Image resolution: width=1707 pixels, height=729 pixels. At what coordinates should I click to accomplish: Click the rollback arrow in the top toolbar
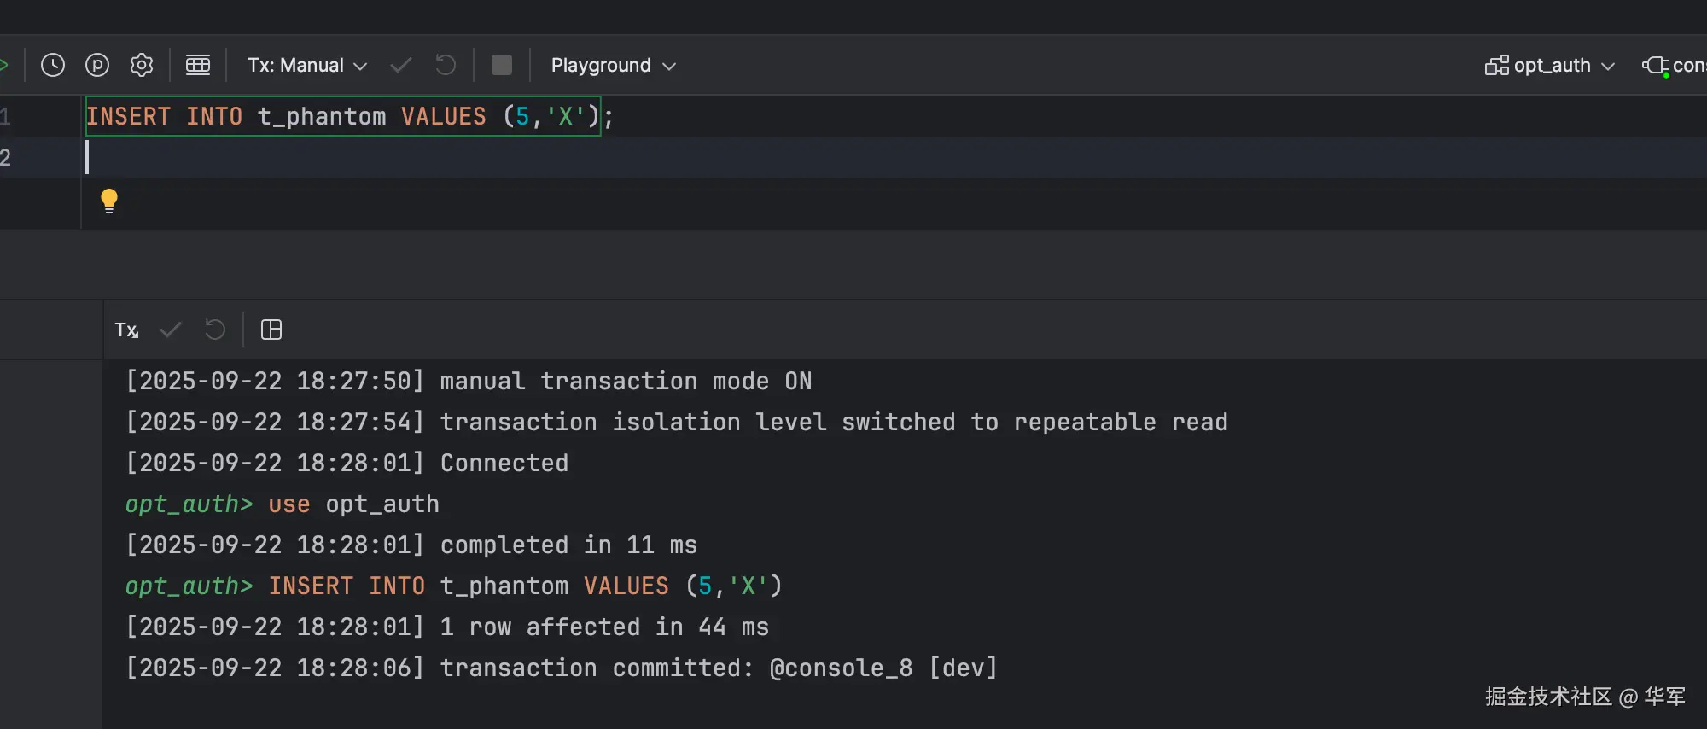446,66
